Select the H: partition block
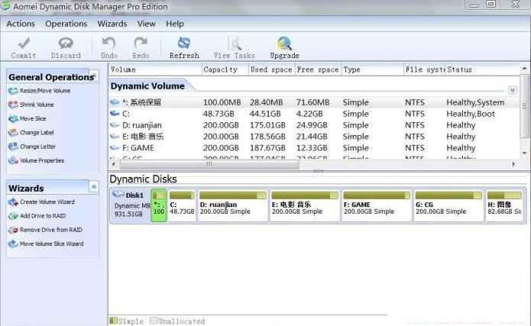531x326 pixels. pos(505,205)
